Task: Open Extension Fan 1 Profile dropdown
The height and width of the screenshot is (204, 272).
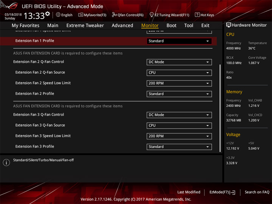Action: pos(179,41)
